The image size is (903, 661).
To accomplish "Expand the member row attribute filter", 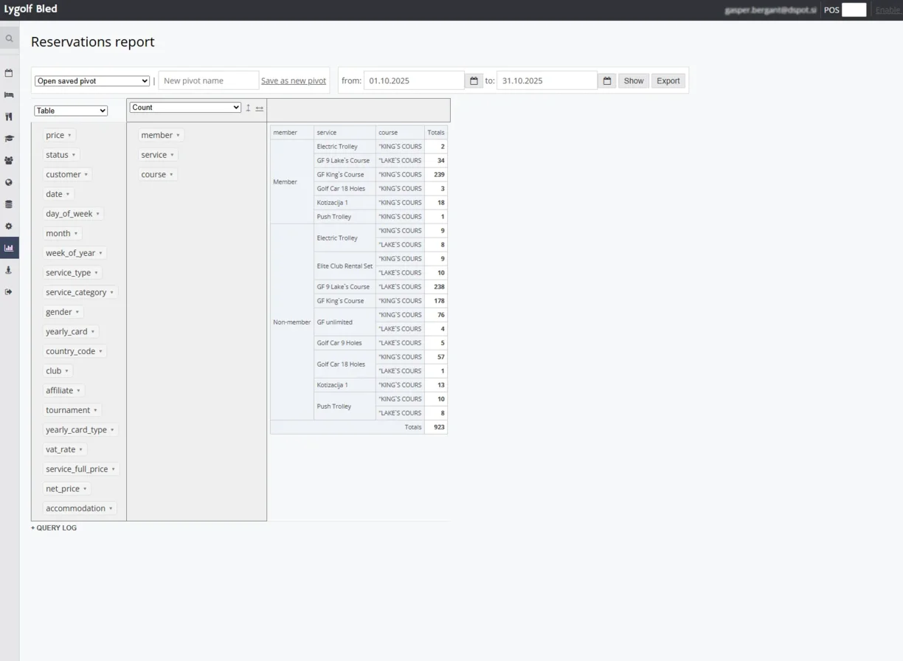I will coord(178,136).
